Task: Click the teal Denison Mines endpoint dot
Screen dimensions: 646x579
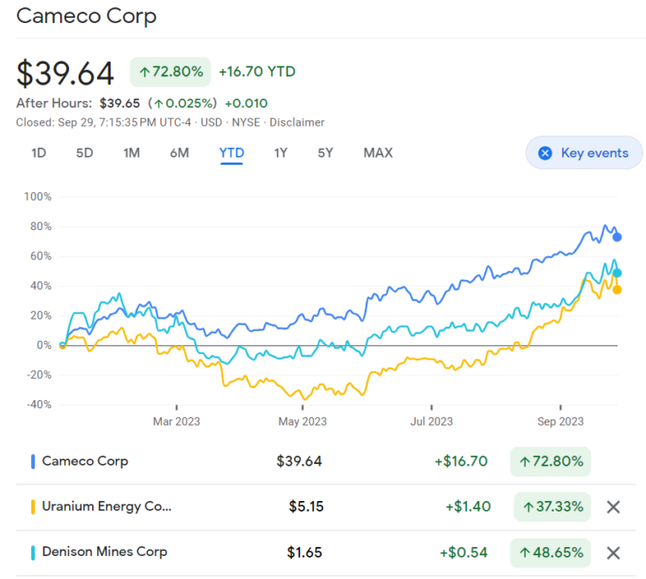Action: pos(618,273)
